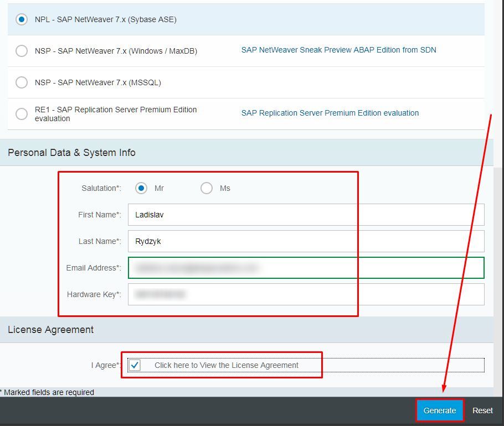
Task: Select NSP - SAP NetWeaver 7.x (Windows / MaxDB) radio
Action: (x=22, y=51)
